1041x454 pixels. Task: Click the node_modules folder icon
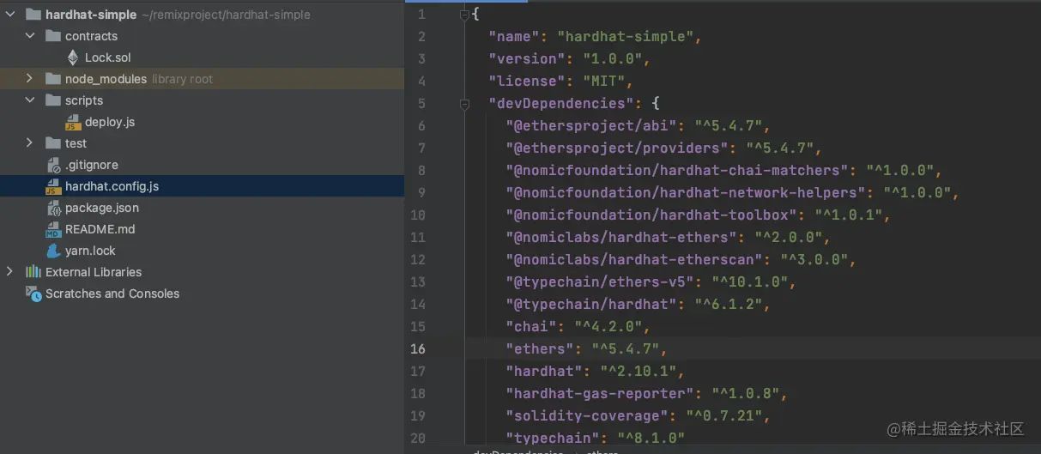53,79
